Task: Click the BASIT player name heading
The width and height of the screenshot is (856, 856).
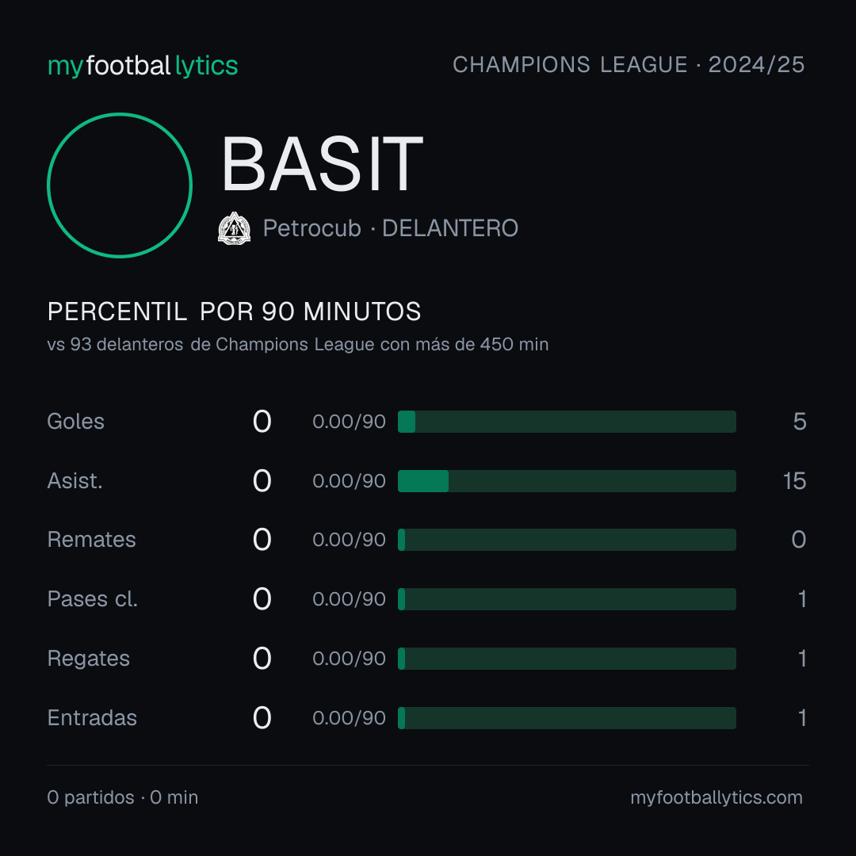Action: coord(322,164)
